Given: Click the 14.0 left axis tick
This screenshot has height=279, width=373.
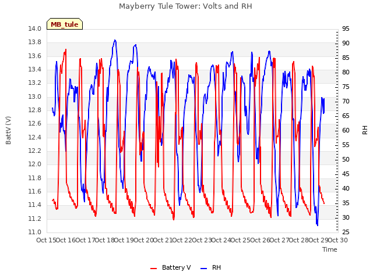Looking at the screenshot, I should (35, 28).
